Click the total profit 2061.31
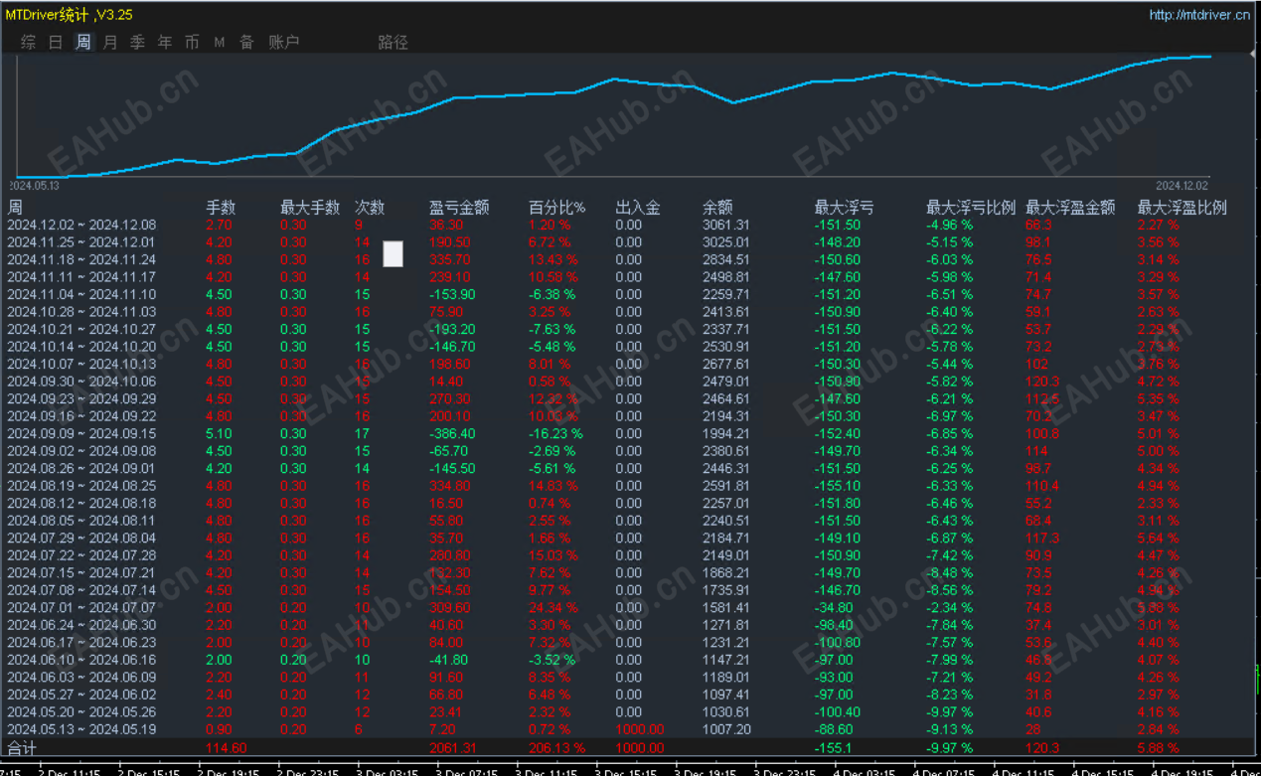 452,747
